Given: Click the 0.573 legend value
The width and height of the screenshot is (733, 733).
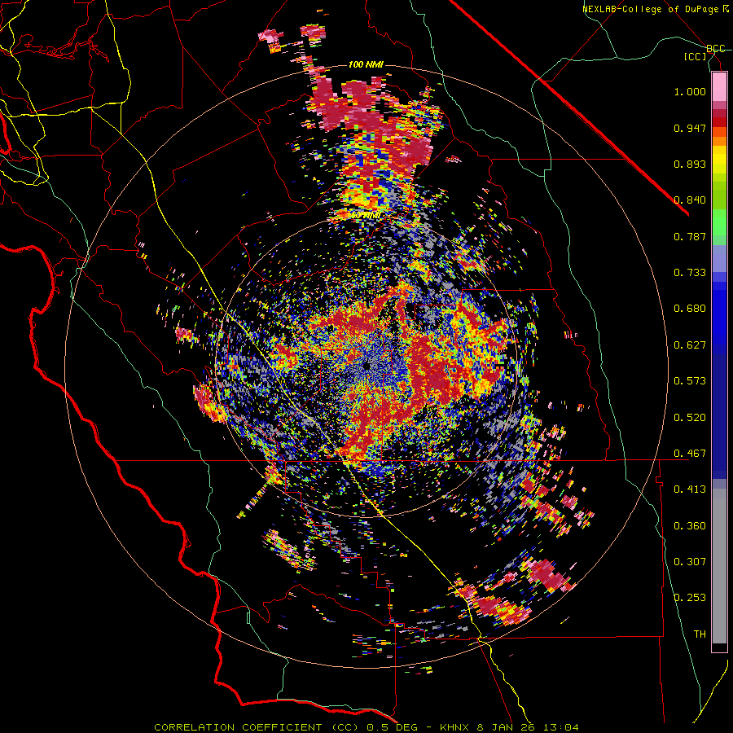Looking at the screenshot, I should (x=690, y=381).
